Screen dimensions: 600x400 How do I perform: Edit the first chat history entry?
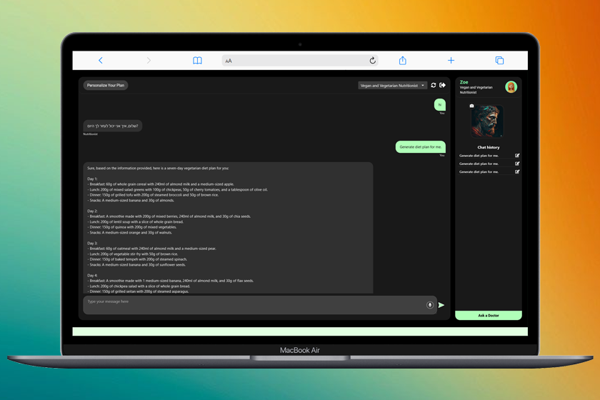click(517, 156)
